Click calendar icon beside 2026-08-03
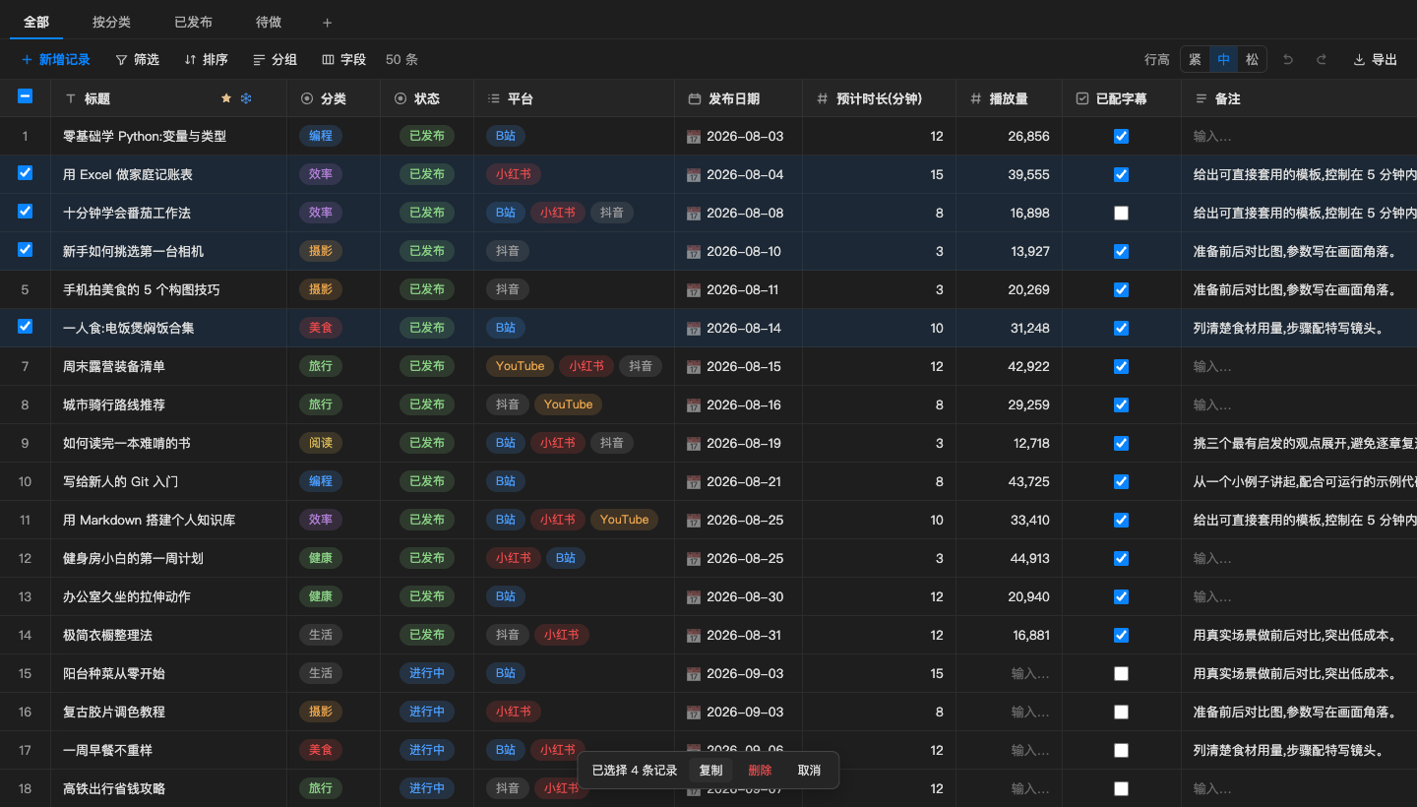 tap(694, 137)
